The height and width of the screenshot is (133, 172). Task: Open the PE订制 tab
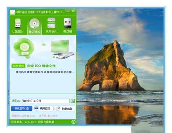point(67,26)
